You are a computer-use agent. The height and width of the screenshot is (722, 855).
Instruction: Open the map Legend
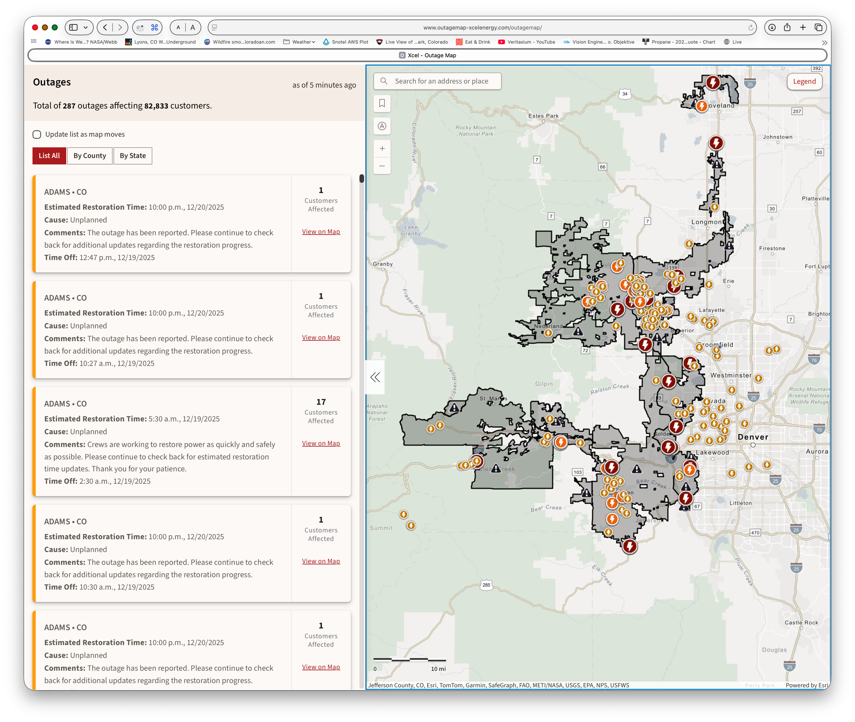tap(804, 81)
